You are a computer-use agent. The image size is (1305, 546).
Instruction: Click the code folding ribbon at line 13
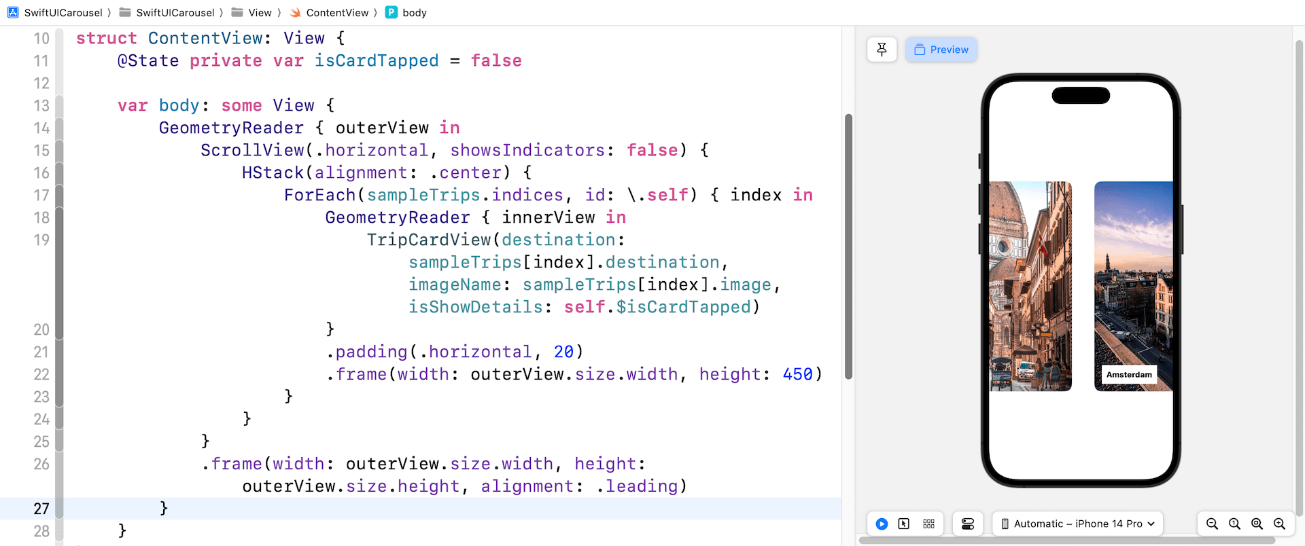tap(59, 105)
